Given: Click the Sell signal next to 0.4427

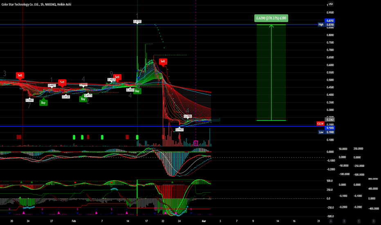Looking at the screenshot, I should click(62, 82).
